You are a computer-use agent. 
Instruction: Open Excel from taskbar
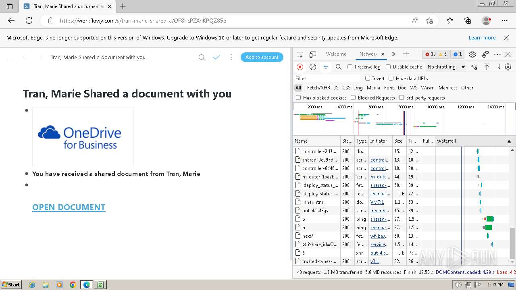pyautogui.click(x=100, y=285)
